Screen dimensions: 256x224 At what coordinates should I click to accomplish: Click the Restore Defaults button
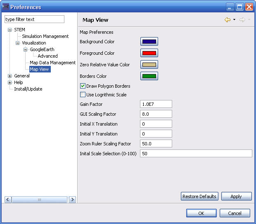point(199,196)
